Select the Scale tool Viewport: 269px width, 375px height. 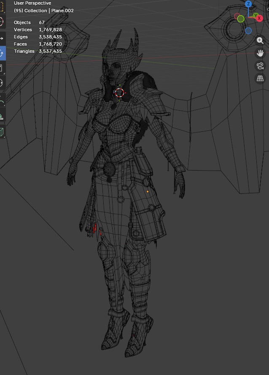coord(2,68)
